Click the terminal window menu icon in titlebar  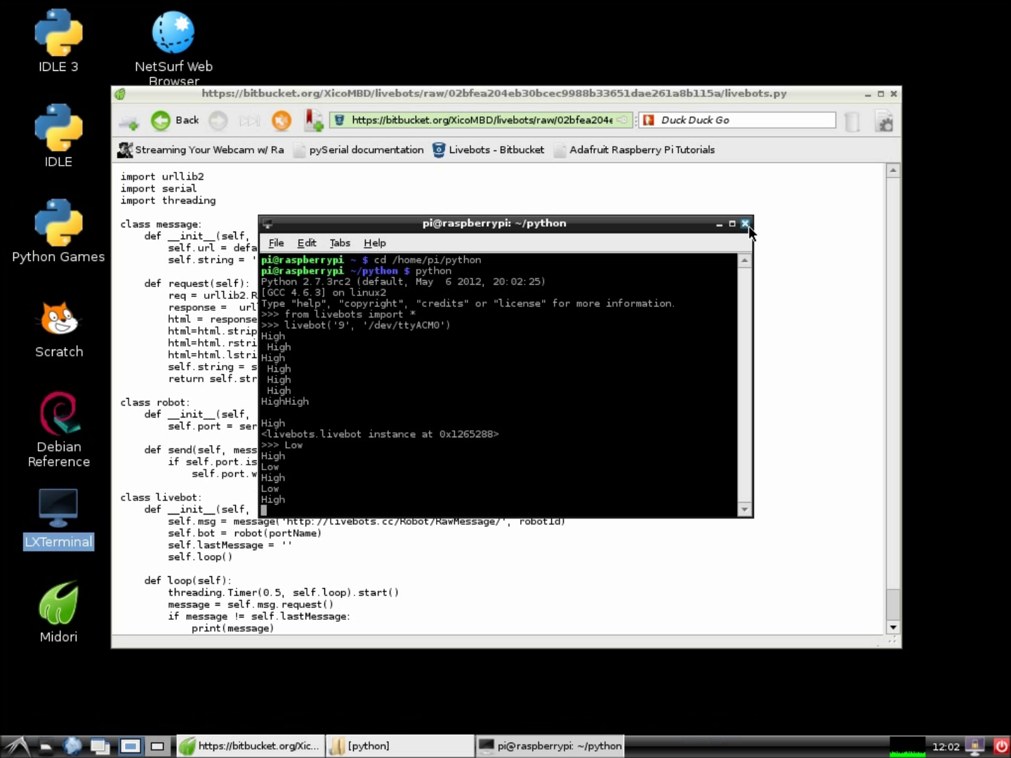point(267,224)
